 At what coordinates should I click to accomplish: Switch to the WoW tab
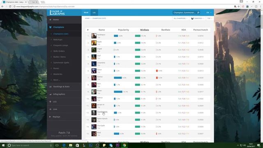pyautogui.click(x=86, y=13)
